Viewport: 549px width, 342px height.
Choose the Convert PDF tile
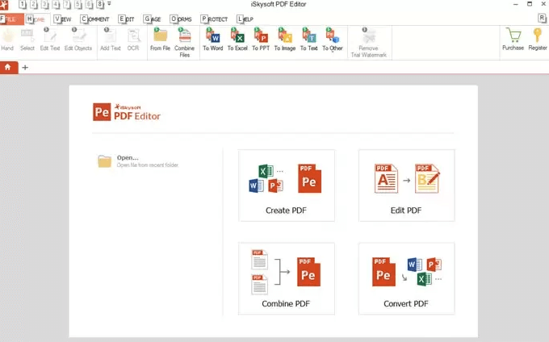pos(406,278)
